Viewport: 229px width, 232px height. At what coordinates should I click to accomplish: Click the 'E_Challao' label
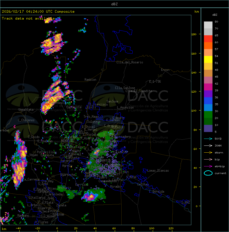pos(45,141)
